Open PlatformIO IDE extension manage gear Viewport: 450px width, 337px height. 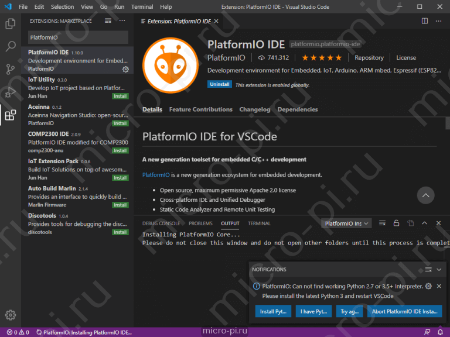tap(125, 69)
